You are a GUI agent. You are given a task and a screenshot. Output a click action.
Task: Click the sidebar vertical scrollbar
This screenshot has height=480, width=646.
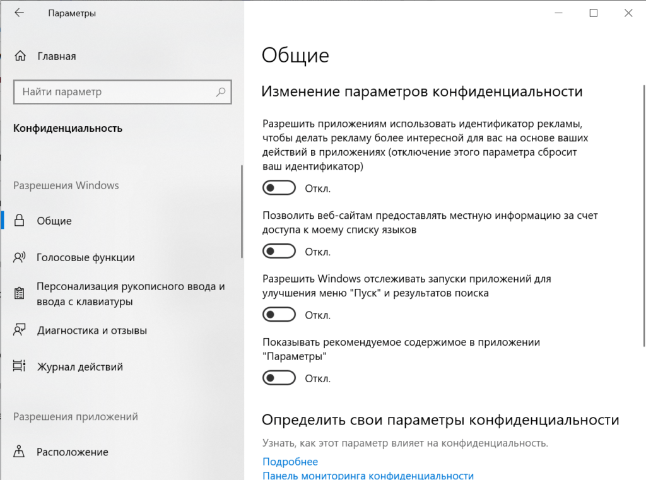[242, 211]
